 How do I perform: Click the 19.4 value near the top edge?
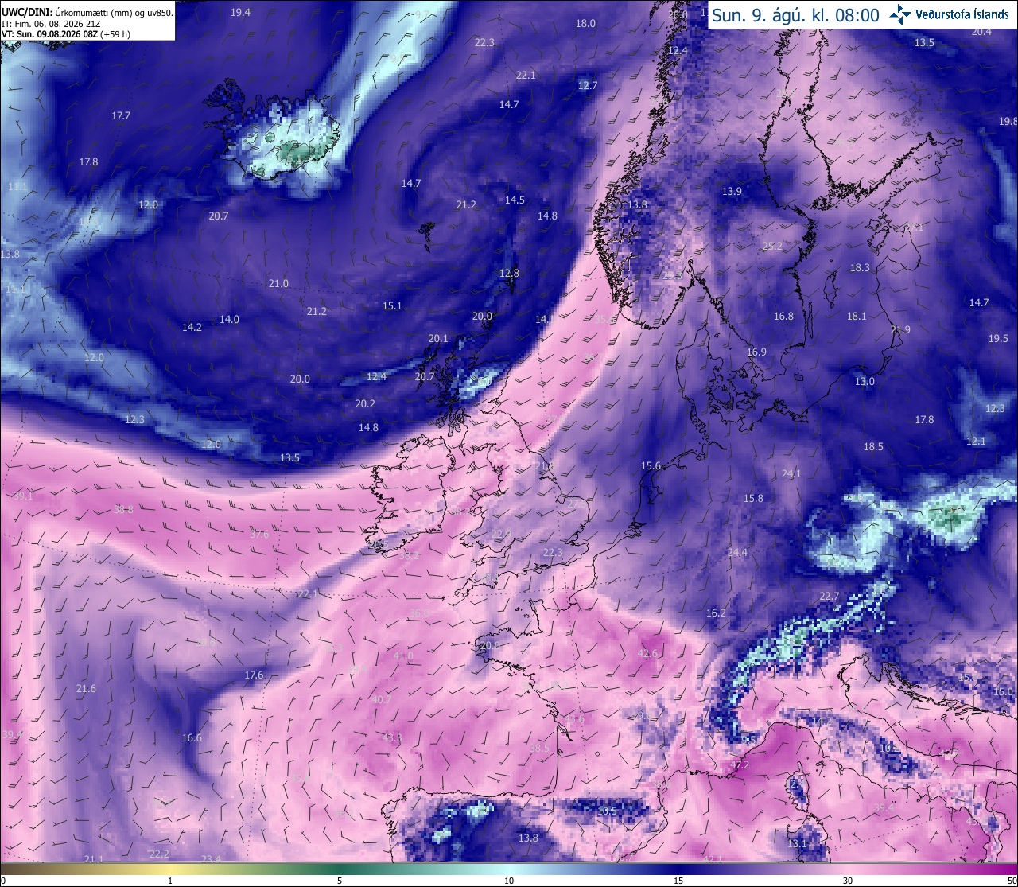point(240,13)
